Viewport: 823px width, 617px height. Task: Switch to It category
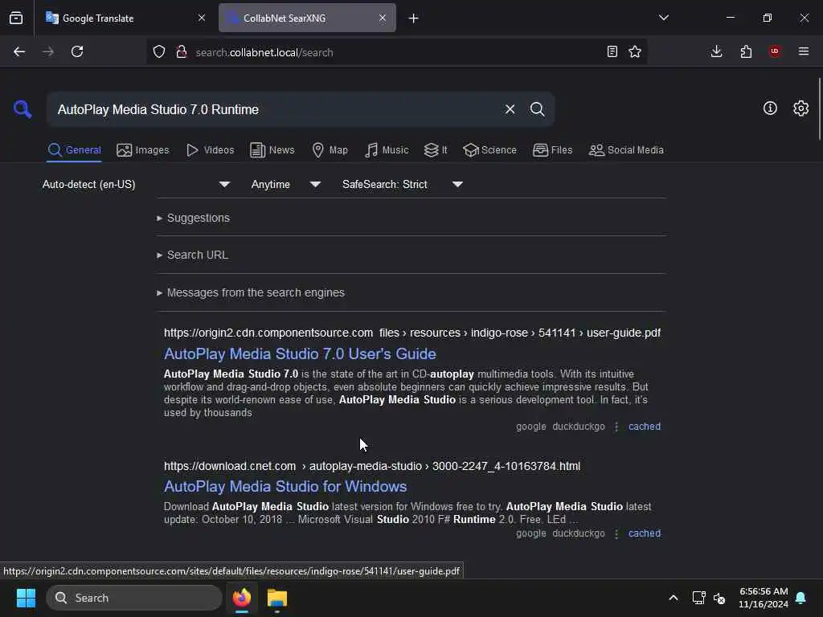(436, 150)
